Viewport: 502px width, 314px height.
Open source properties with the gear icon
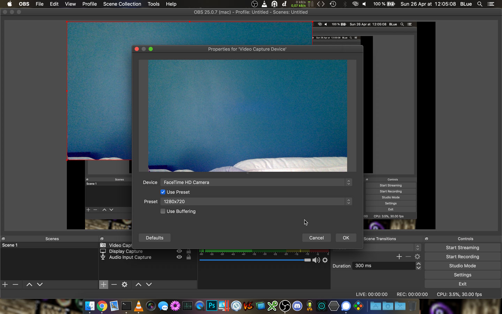[x=124, y=284]
